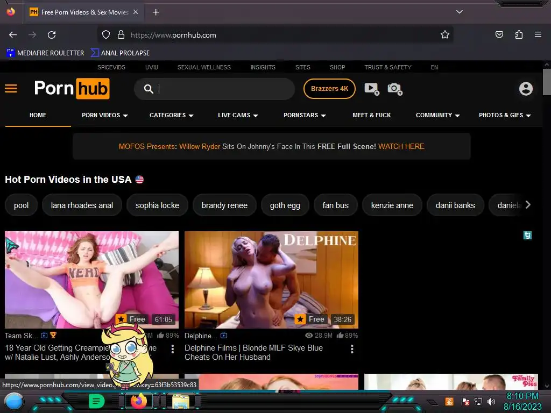551x413 pixels.
Task: Click the browser forward arrow
Action: [32, 35]
